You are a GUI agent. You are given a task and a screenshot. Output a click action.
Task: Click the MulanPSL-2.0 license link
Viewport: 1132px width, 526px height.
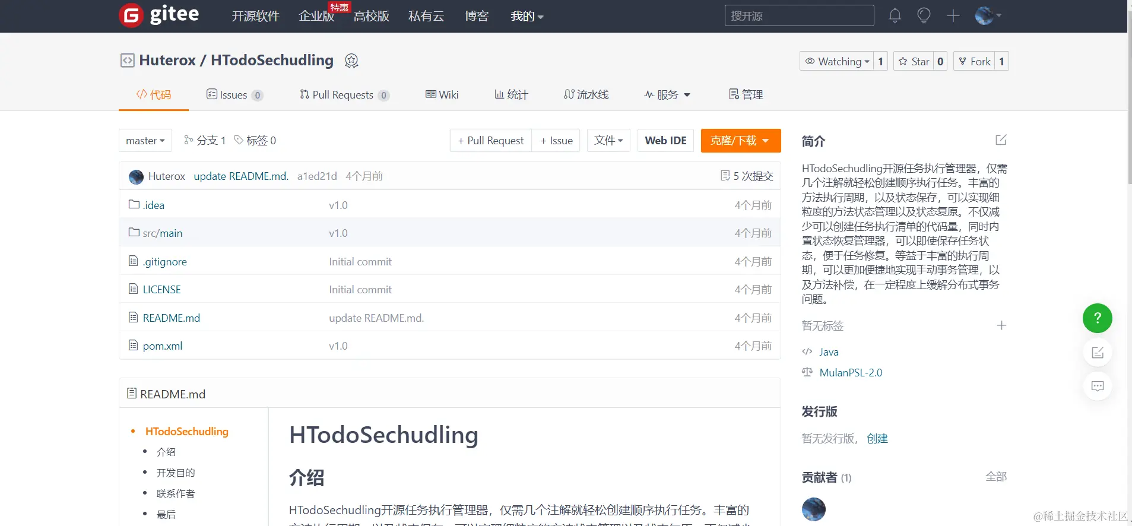[x=851, y=372]
